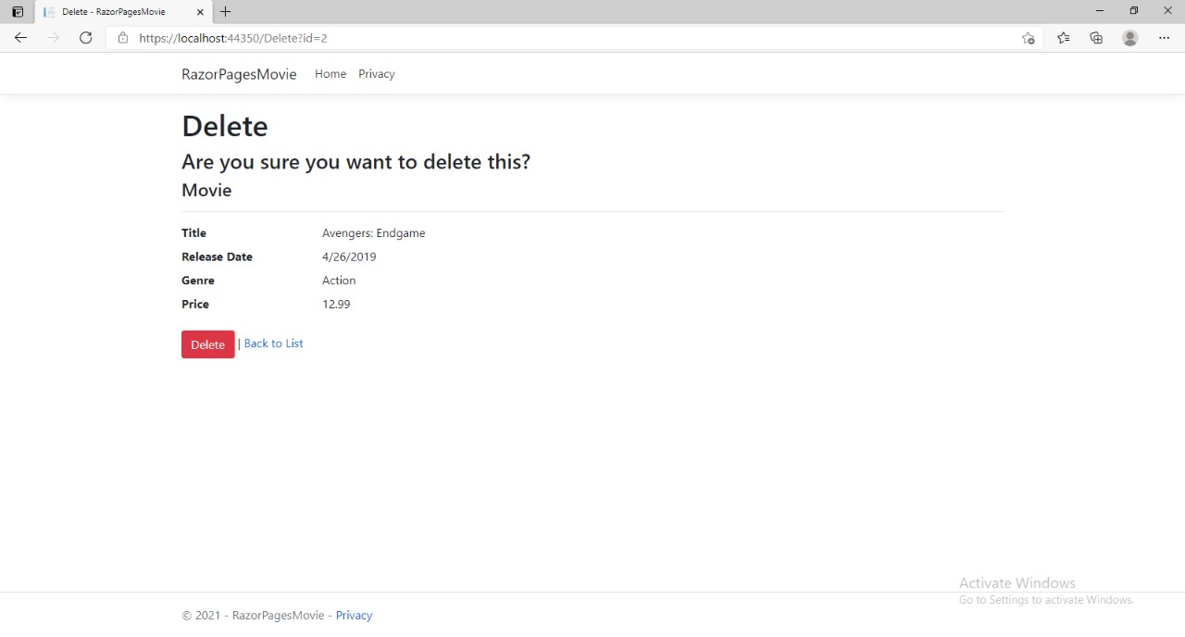The width and height of the screenshot is (1185, 637).
Task: Click the address bar URL field
Action: [574, 38]
